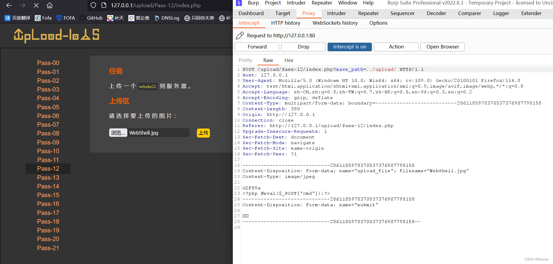
Task: Switch to Raw request view
Action: click(x=268, y=60)
